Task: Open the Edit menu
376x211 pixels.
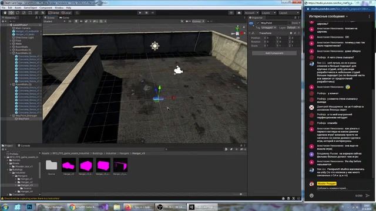Action: (10, 8)
